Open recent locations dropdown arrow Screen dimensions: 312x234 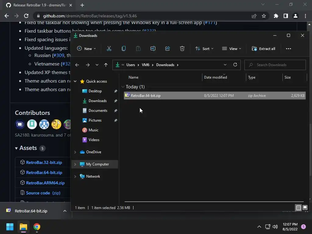[x=97, y=65]
